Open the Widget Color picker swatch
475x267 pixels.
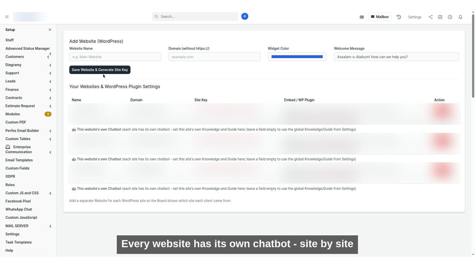(297, 57)
